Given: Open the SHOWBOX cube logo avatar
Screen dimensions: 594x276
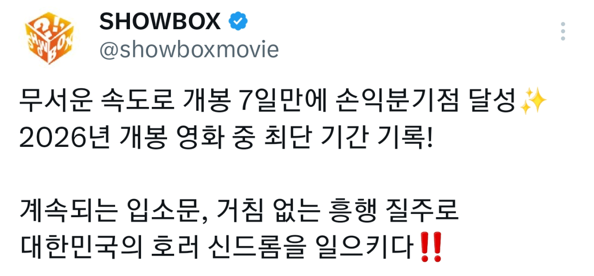Looking at the screenshot, I should click(x=49, y=38).
